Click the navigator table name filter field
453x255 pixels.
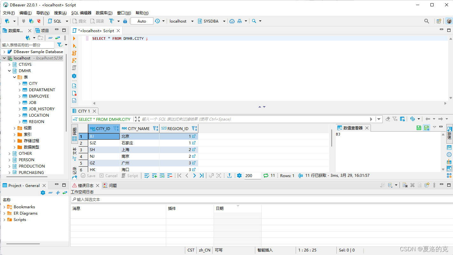tap(27, 45)
